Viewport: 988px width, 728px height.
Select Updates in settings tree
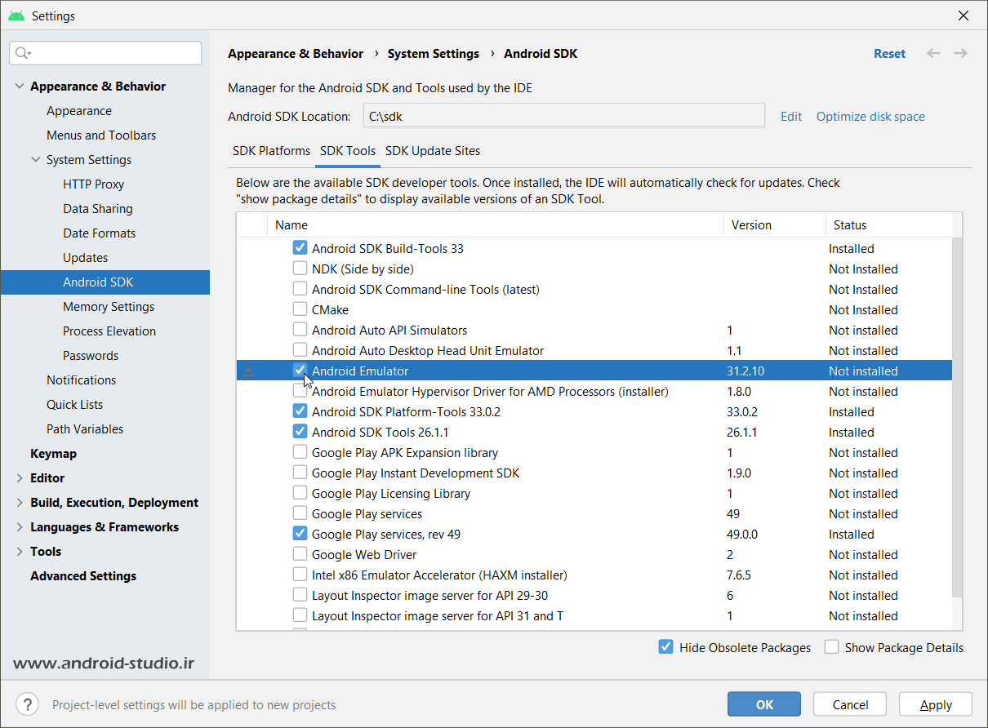pos(85,258)
